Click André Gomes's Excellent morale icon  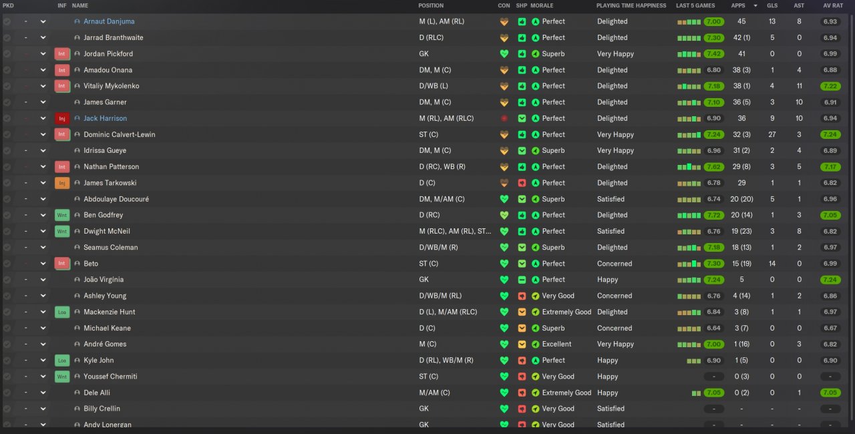point(536,344)
